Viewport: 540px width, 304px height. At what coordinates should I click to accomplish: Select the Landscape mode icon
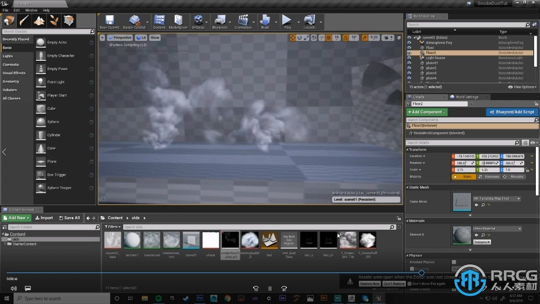[x=39, y=20]
